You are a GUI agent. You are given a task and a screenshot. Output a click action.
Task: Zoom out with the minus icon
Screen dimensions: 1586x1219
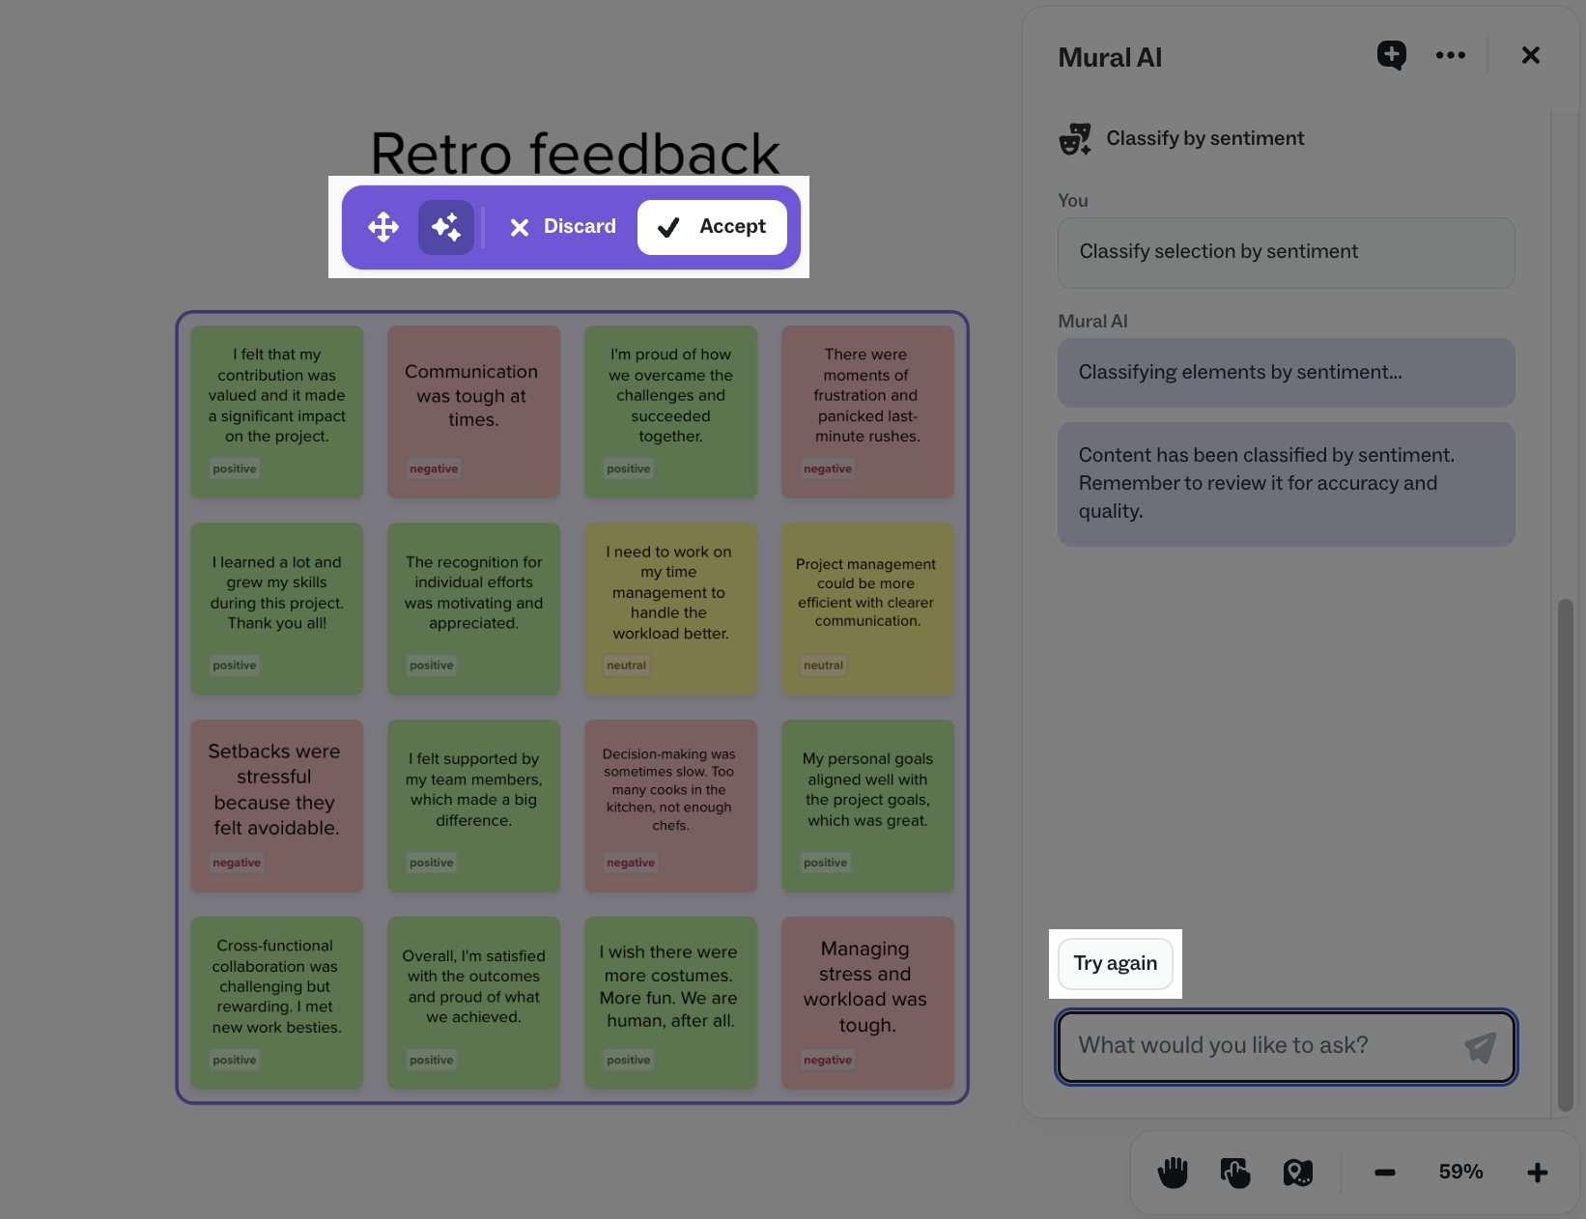point(1385,1173)
